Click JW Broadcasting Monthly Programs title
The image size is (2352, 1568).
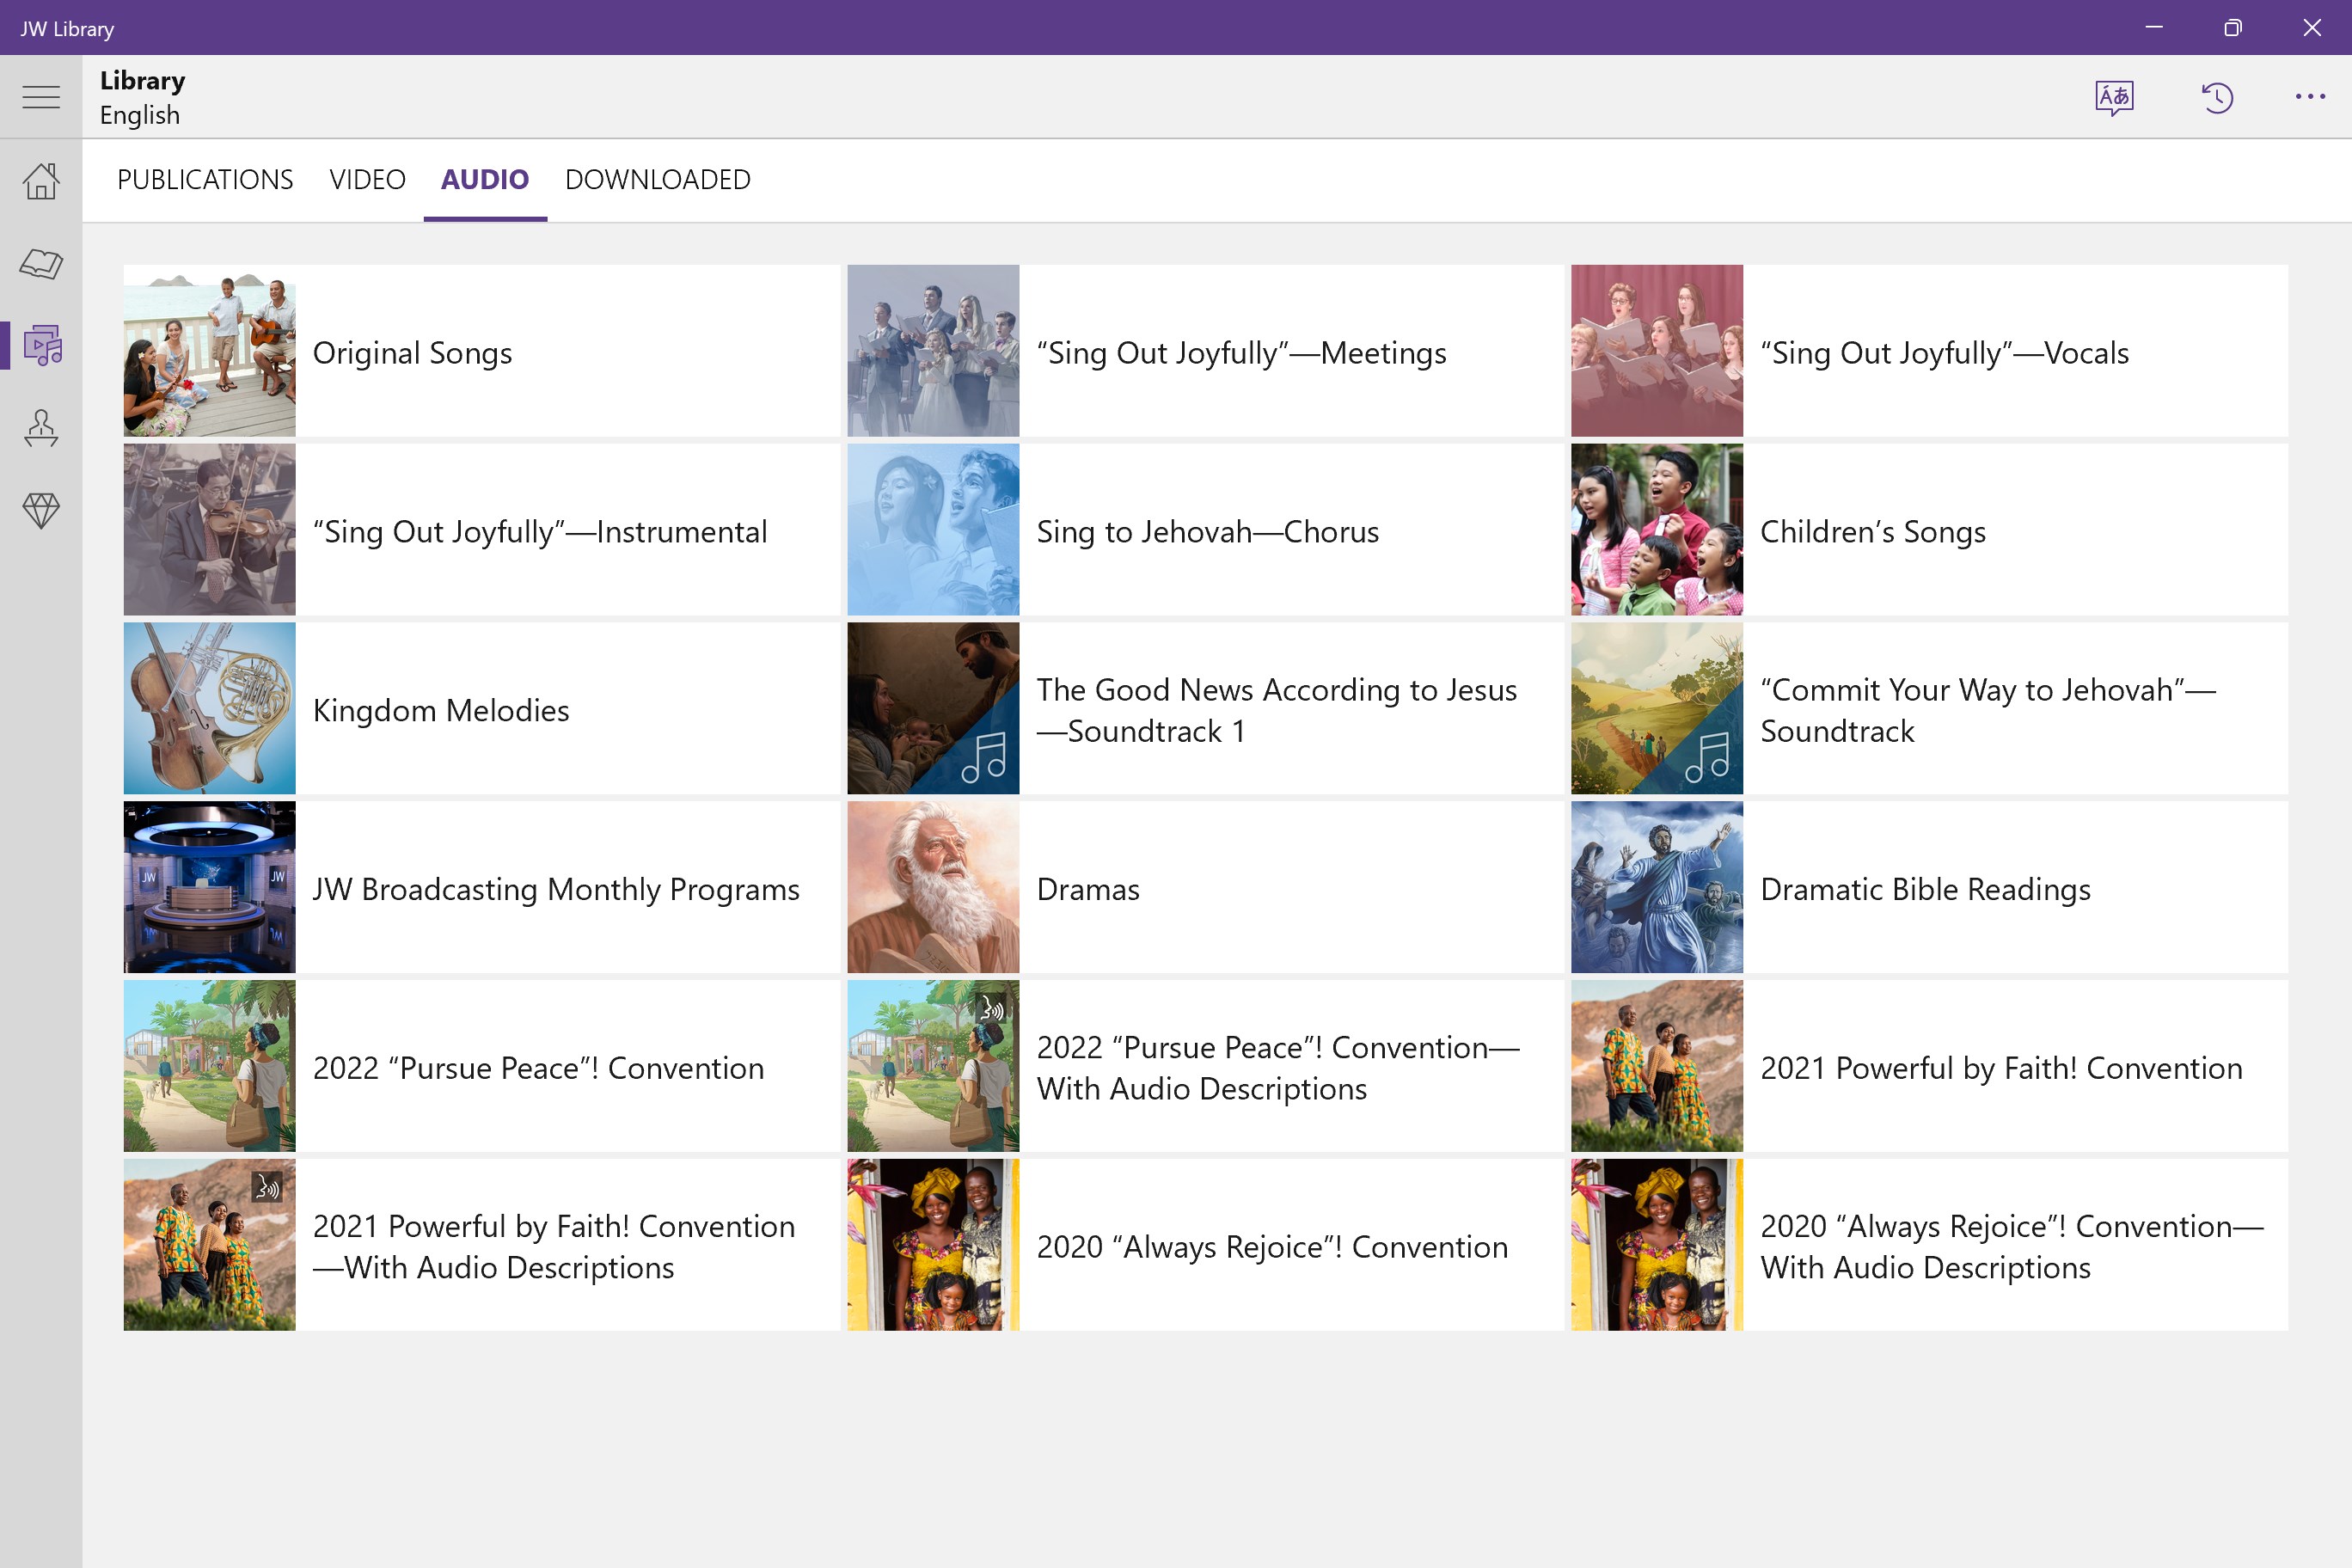point(556,889)
